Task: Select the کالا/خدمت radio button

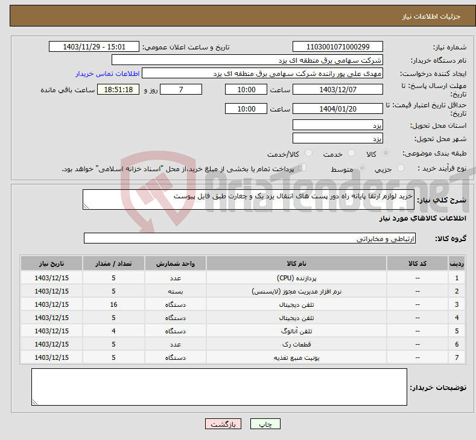Action: 308,153
